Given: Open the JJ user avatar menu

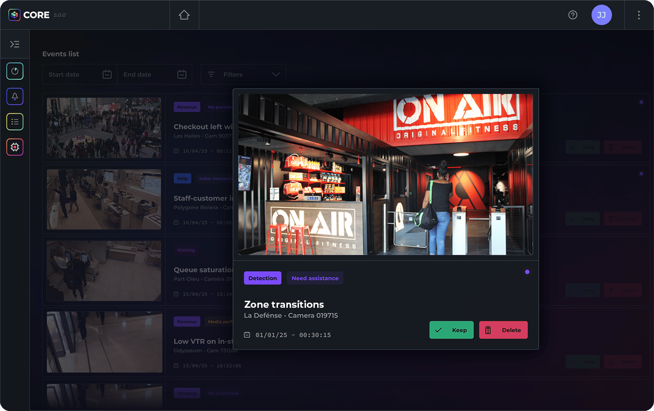Looking at the screenshot, I should [x=602, y=15].
